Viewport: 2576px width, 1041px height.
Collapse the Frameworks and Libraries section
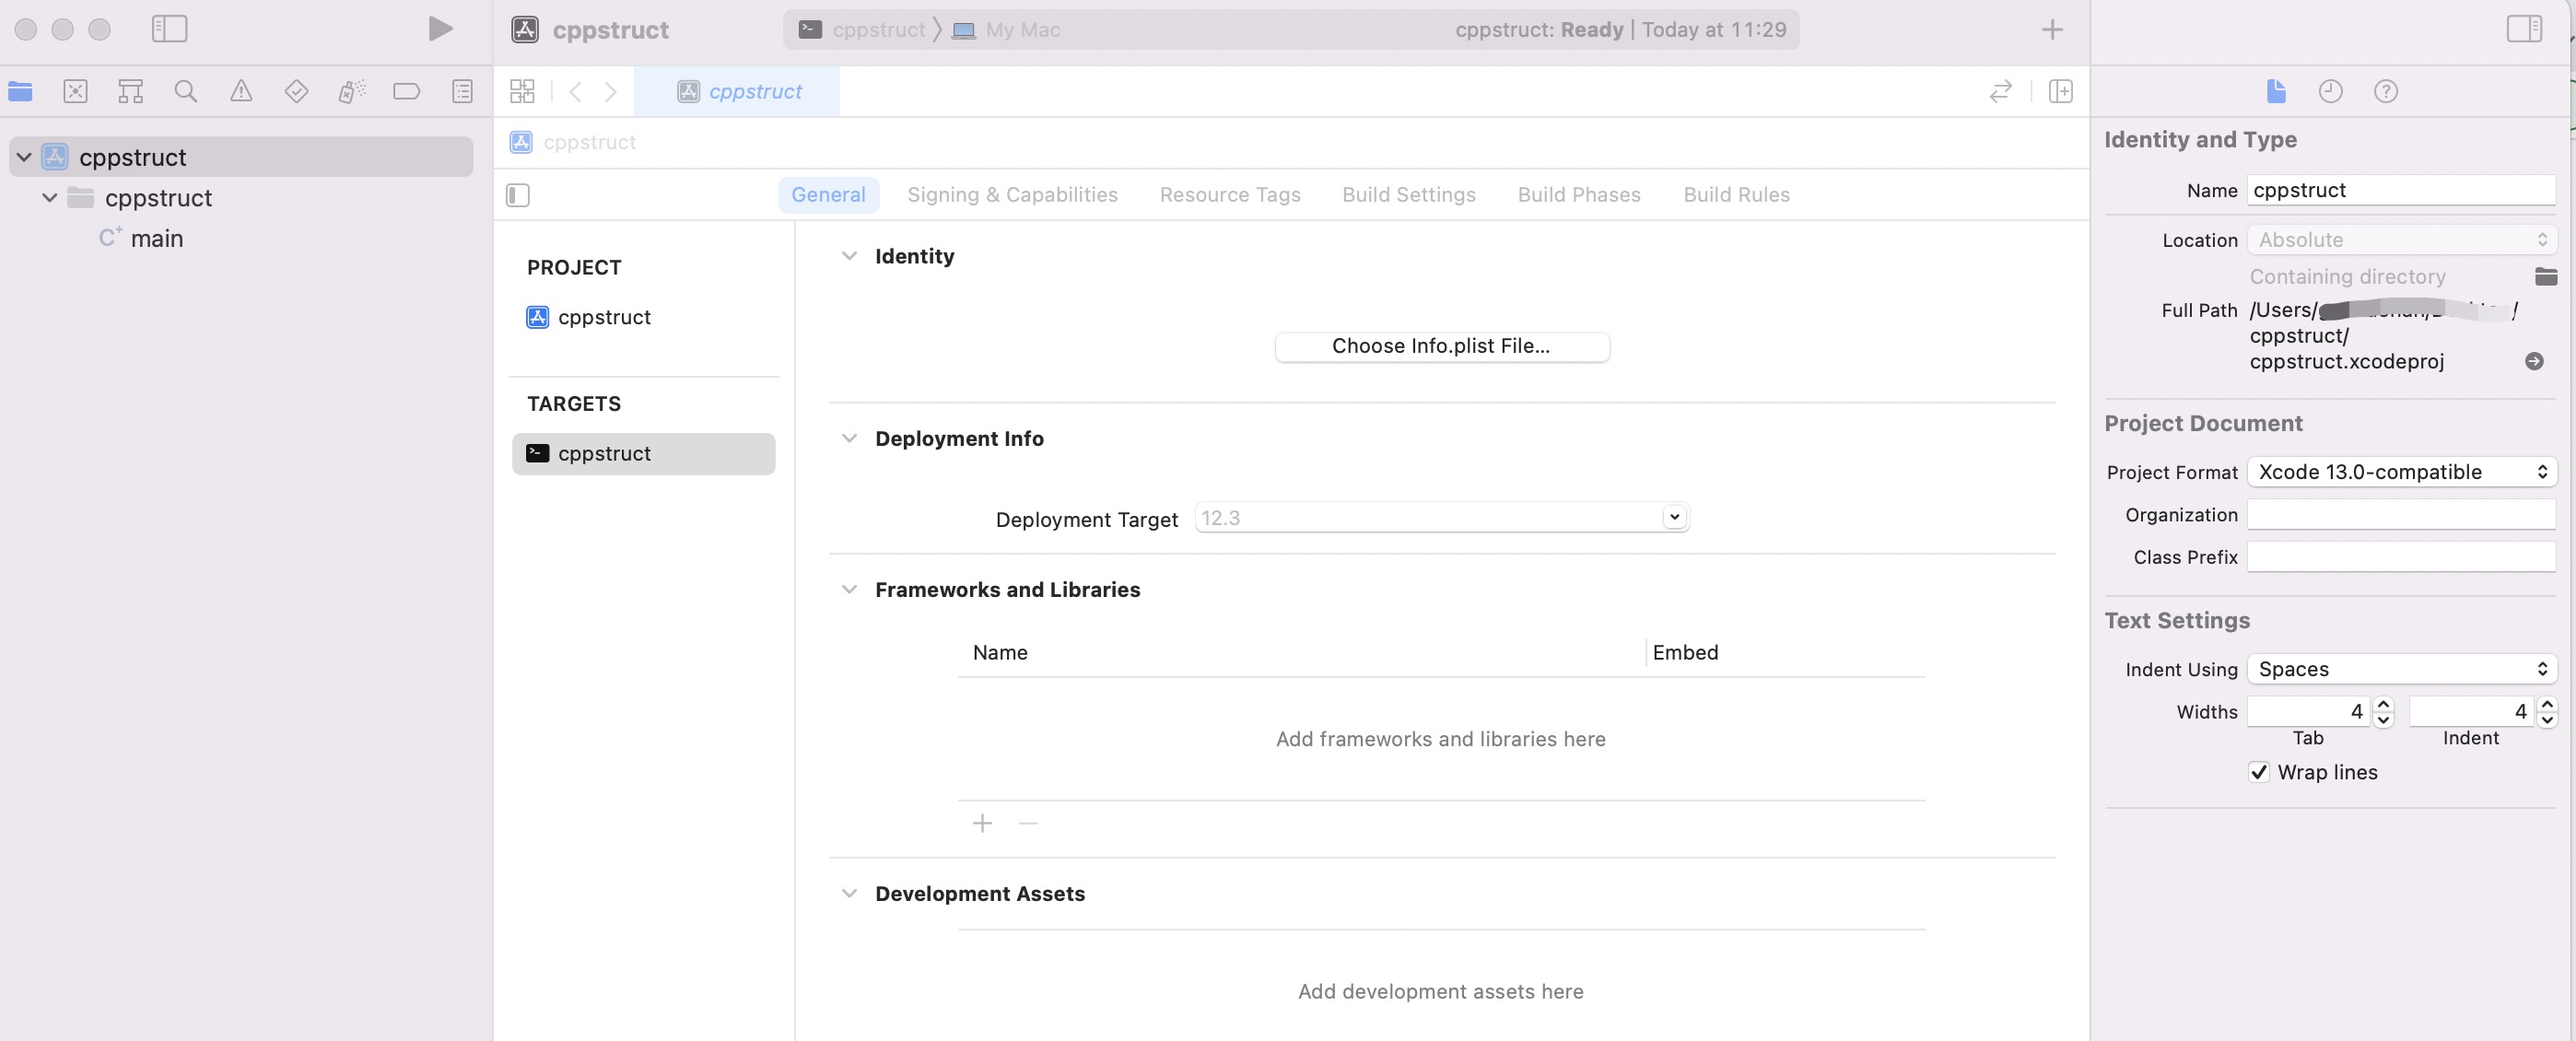pyautogui.click(x=849, y=590)
